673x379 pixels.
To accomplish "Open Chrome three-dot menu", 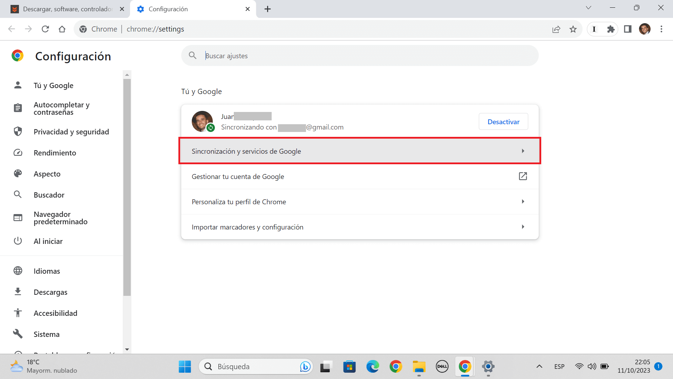I will point(661,29).
